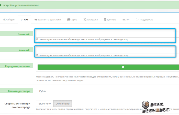Click the database icon on the Данные tab
This screenshot has width=179, height=115.
(x=105, y=19)
